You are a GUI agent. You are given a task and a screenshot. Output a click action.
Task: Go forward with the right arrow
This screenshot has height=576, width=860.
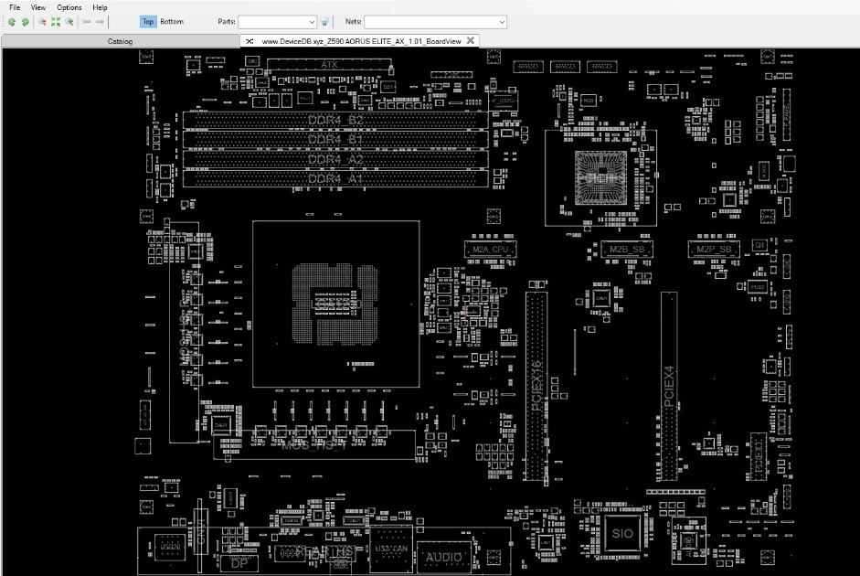[100, 22]
